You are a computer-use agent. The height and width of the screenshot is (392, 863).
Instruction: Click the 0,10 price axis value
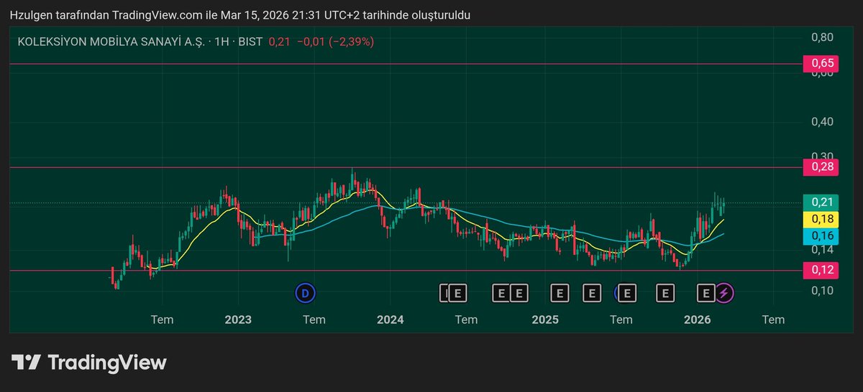[x=823, y=290]
